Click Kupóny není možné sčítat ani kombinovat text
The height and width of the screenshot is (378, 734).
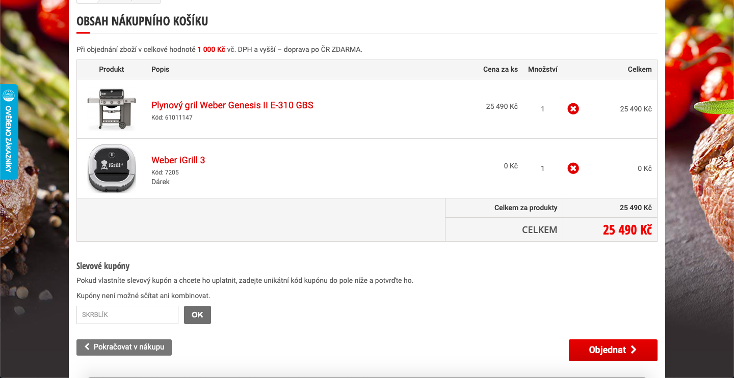point(143,296)
